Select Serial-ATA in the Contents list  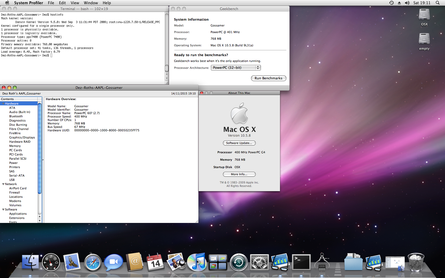click(17, 176)
